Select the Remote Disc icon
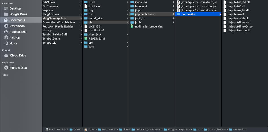This screenshot has width=268, height=132. tap(6, 68)
